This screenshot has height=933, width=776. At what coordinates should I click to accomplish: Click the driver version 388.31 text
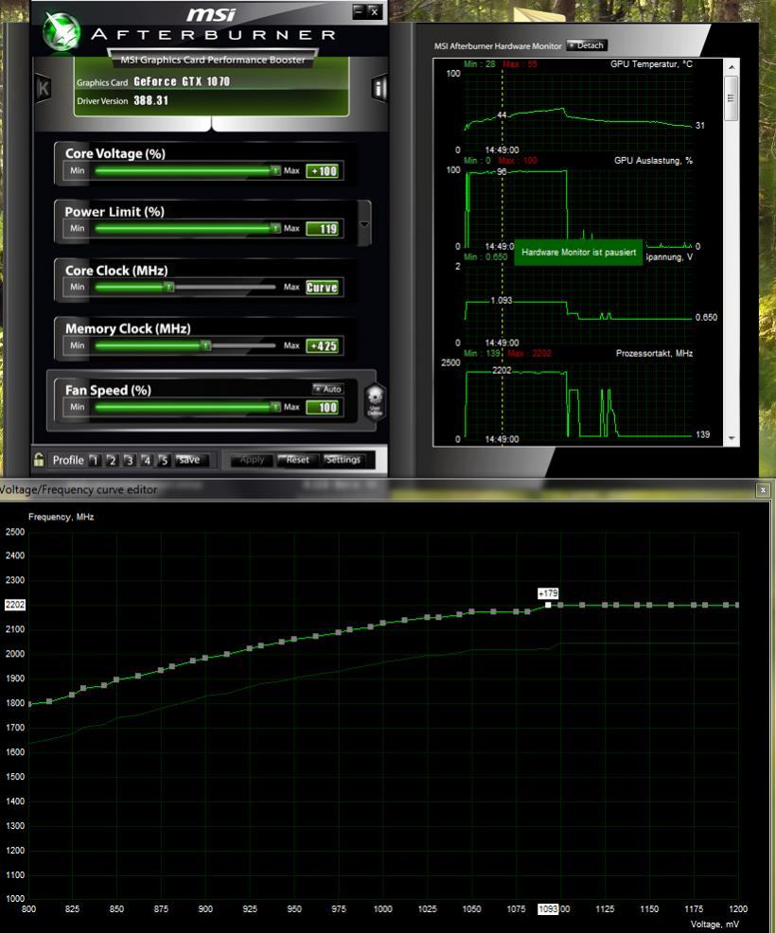(150, 100)
